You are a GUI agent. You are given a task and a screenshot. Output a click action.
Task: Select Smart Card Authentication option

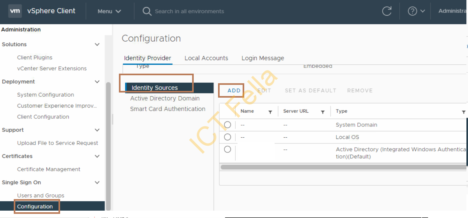[168, 109]
